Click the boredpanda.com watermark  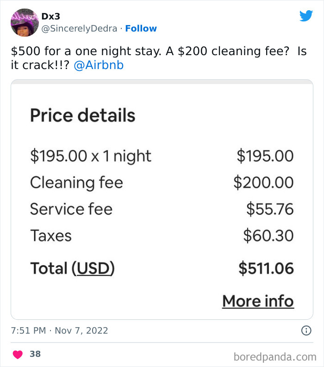[275, 357]
